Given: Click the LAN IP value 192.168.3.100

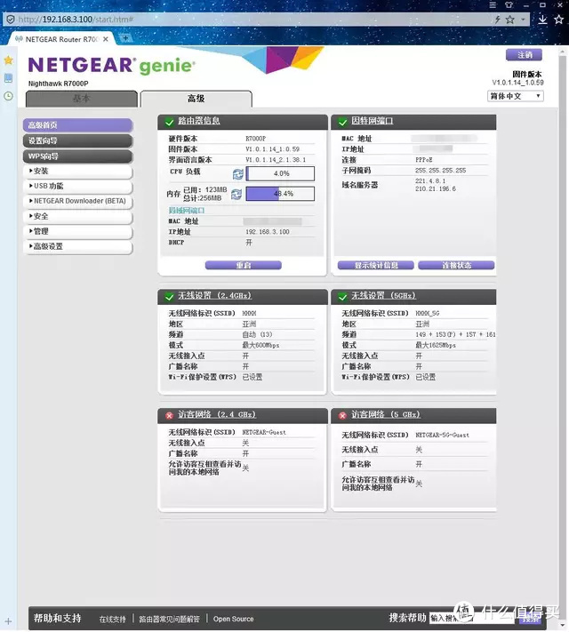Looking at the screenshot, I should [268, 232].
